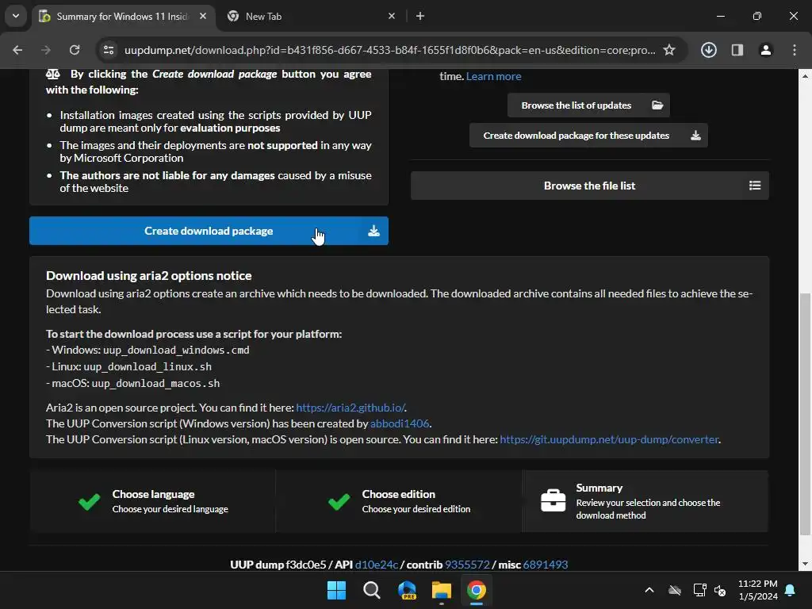This screenshot has height=609, width=812.
Task: Open misc commit 6891493 link
Action: coord(546,565)
